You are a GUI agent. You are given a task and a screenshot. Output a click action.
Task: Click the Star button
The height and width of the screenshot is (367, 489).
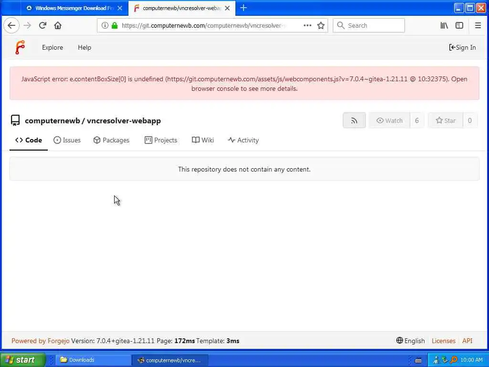(446, 120)
